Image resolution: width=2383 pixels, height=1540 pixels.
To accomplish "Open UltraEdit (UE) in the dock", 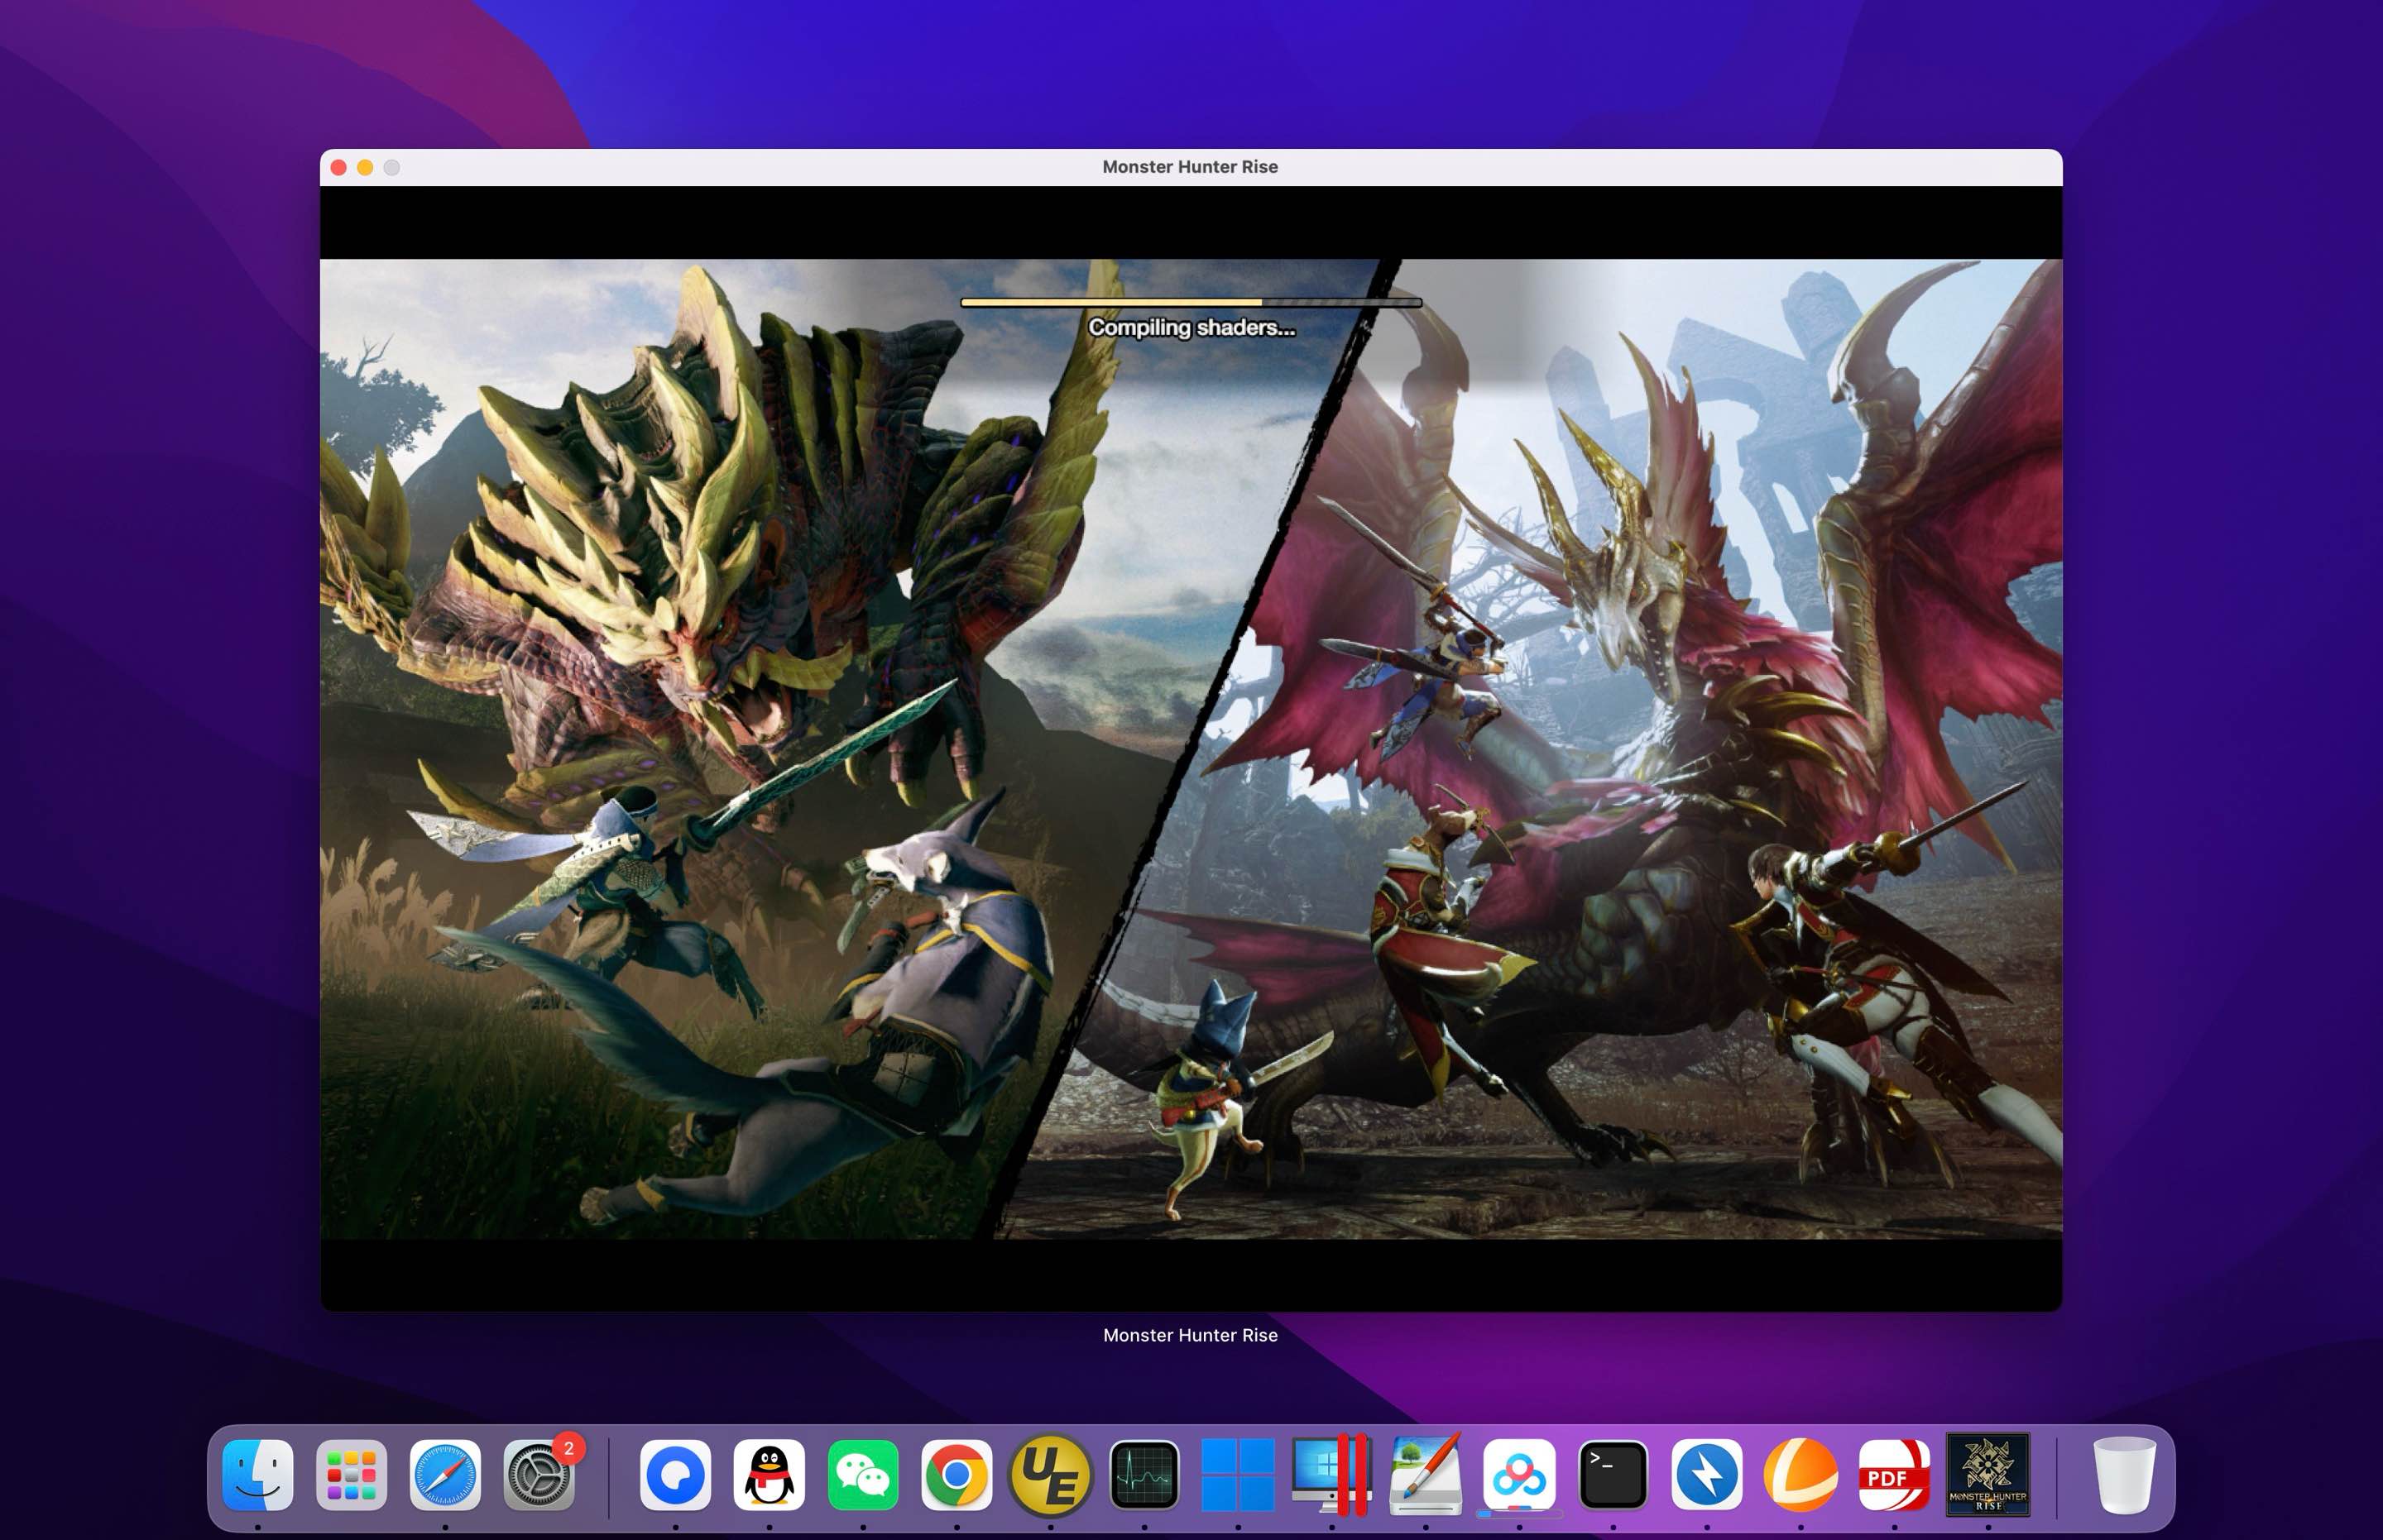I will (x=1051, y=1475).
